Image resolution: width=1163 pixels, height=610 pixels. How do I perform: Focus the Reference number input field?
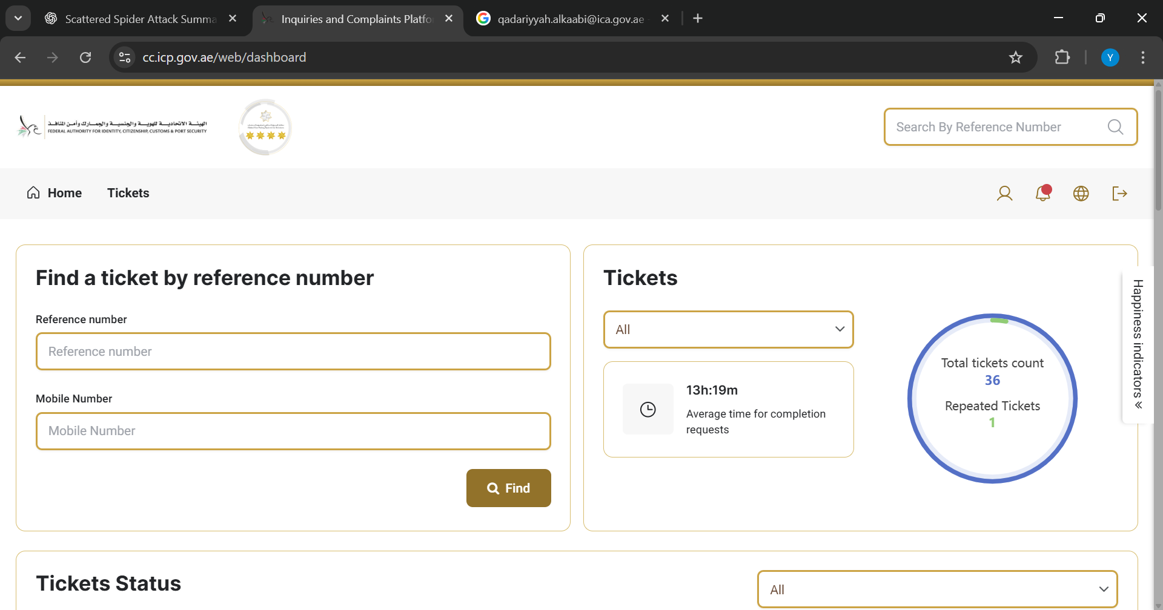pos(293,352)
